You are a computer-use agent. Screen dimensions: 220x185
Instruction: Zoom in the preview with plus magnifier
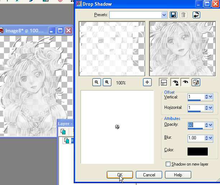tap(107, 82)
